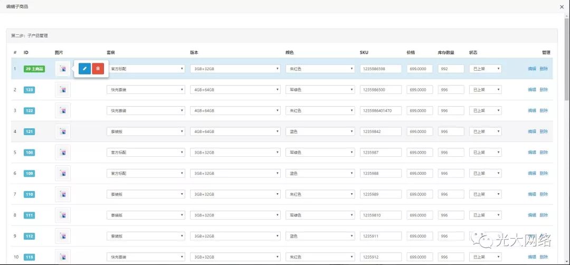Click SKU field containing 1235986401470
The image size is (570, 265).
coord(381,110)
